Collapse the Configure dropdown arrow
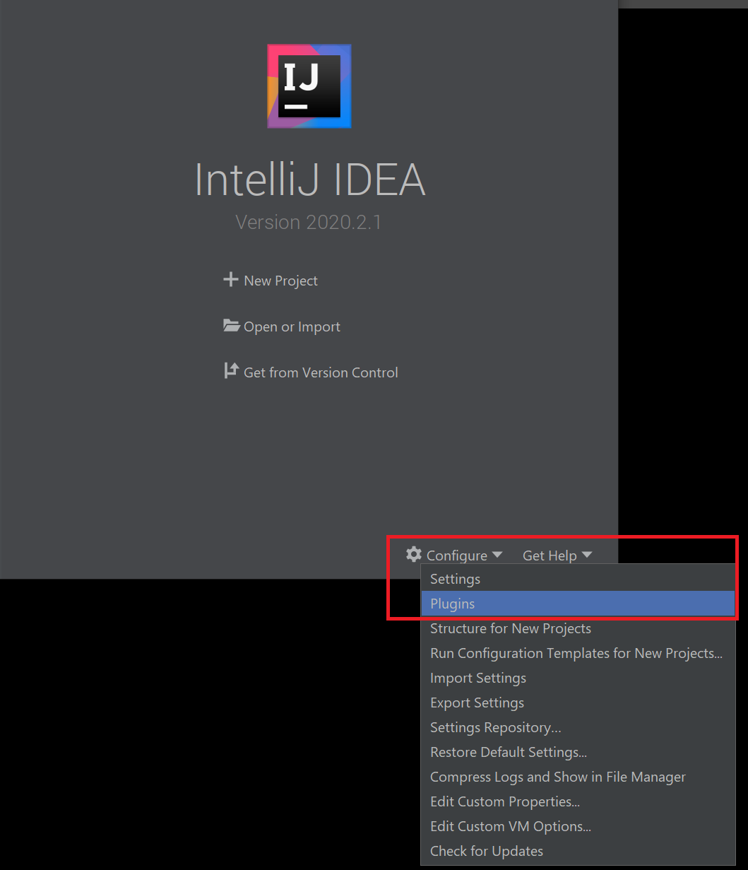 click(497, 555)
